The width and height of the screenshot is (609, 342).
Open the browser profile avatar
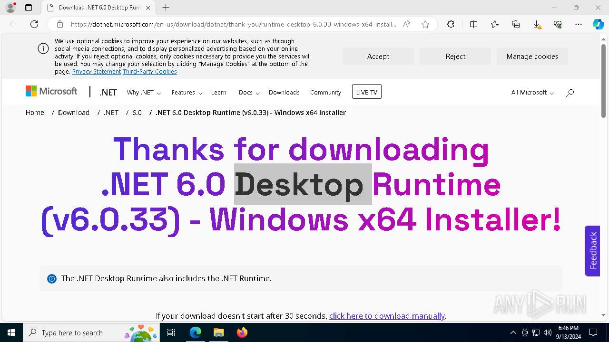10,8
